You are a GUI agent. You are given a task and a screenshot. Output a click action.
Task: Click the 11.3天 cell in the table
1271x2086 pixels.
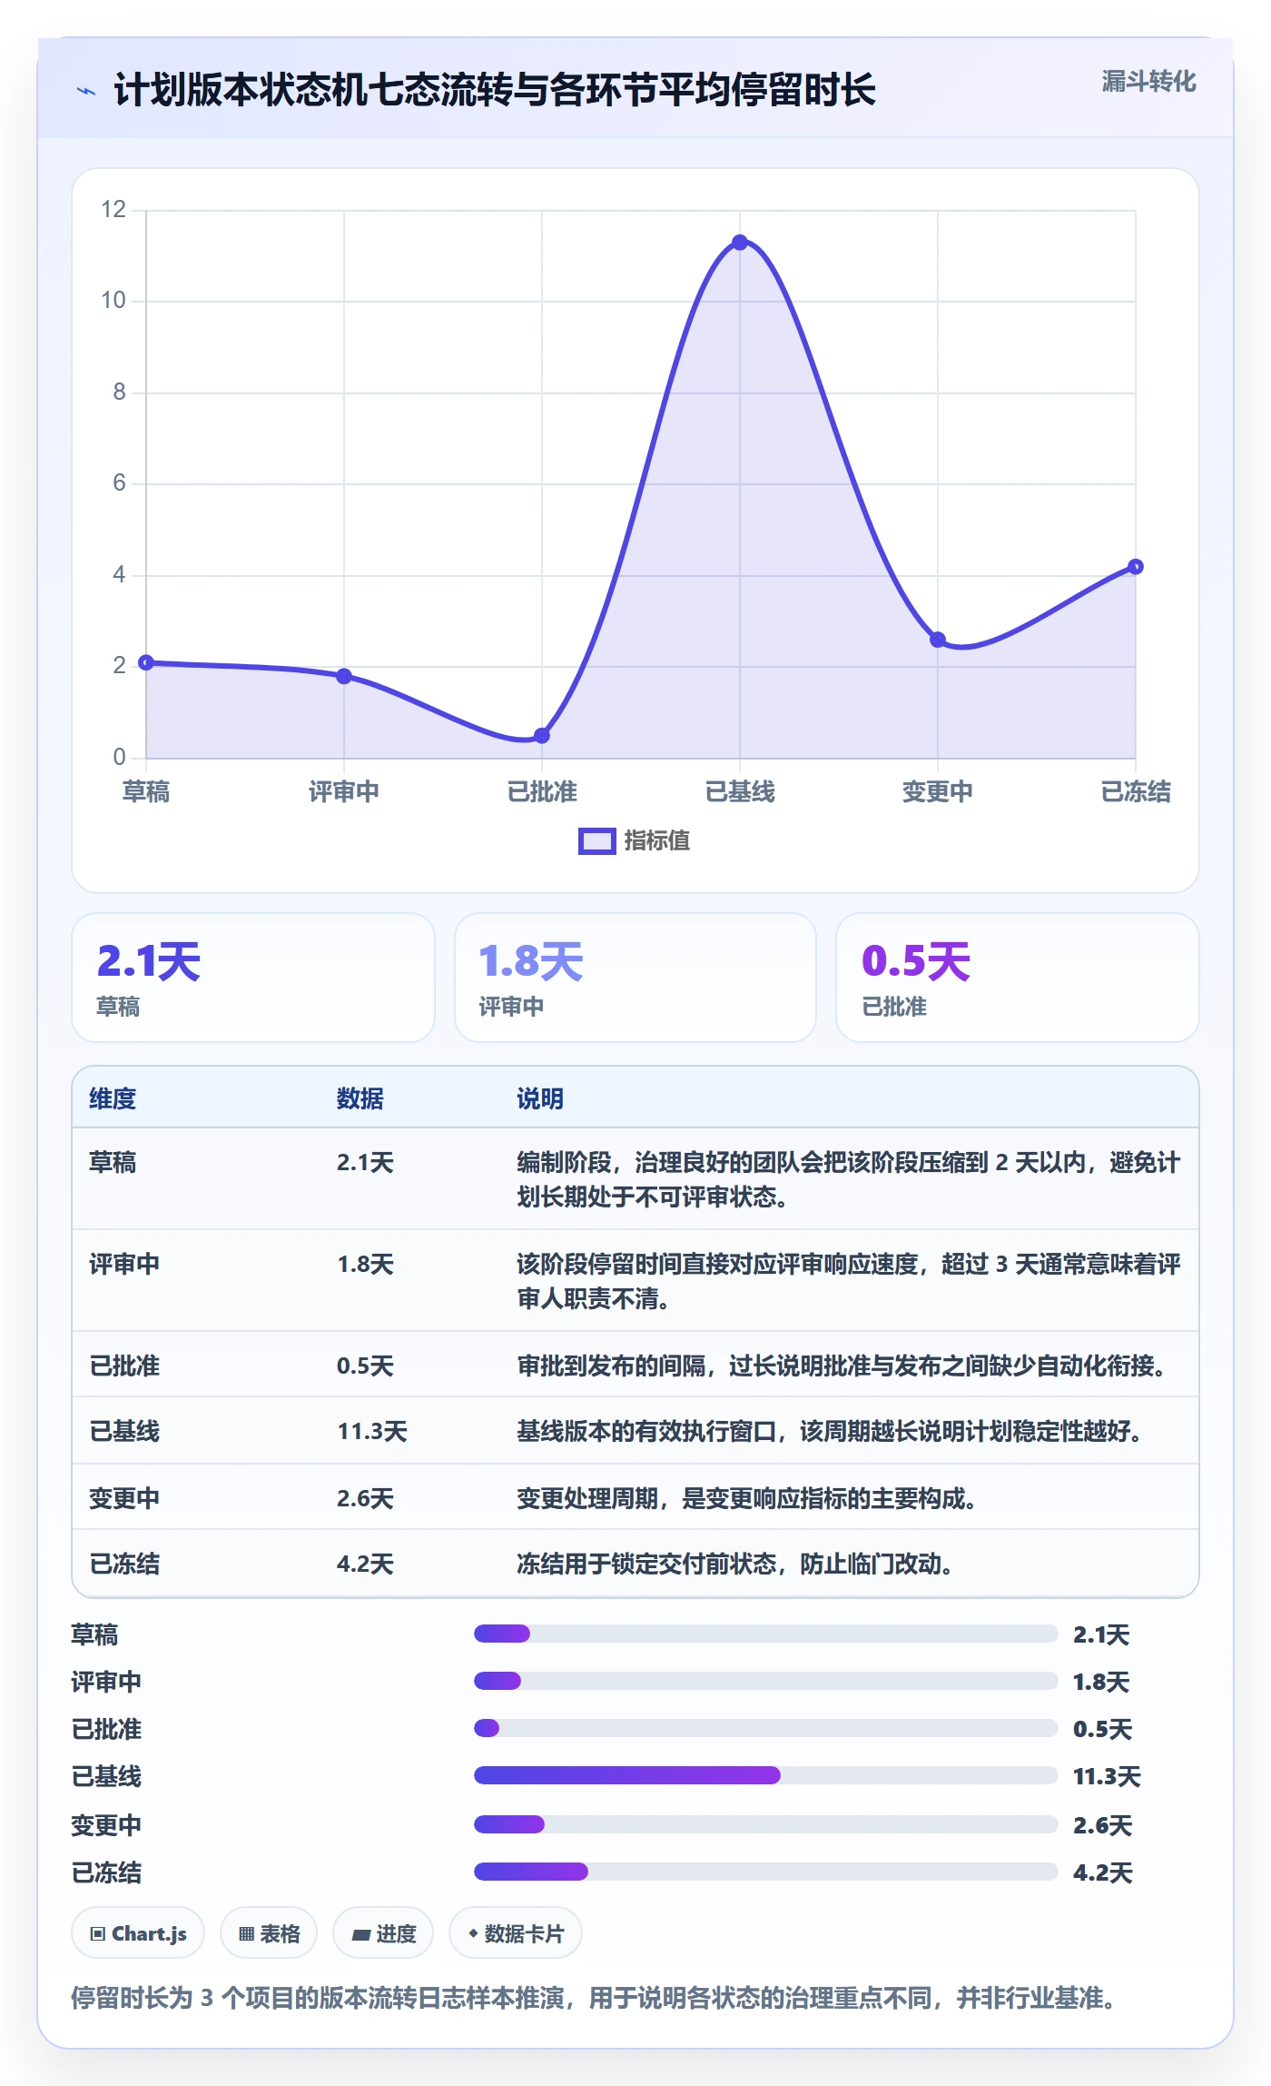coord(372,1431)
